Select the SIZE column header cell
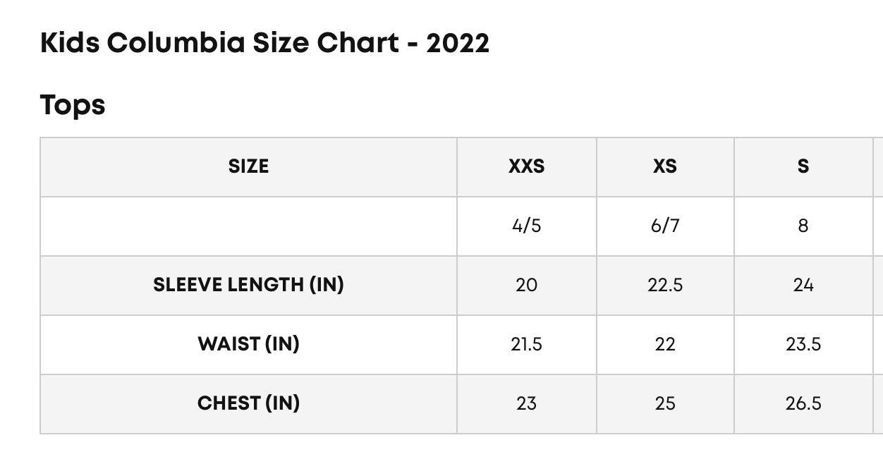The width and height of the screenshot is (883, 464). click(248, 166)
